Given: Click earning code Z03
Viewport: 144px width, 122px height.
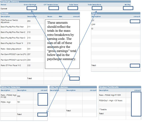Looking at the screenshot, I should pyautogui.click(x=29, y=21).
